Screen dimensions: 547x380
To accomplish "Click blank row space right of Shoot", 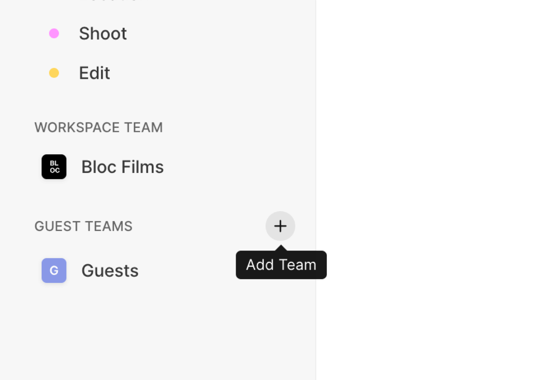I will pos(216,33).
